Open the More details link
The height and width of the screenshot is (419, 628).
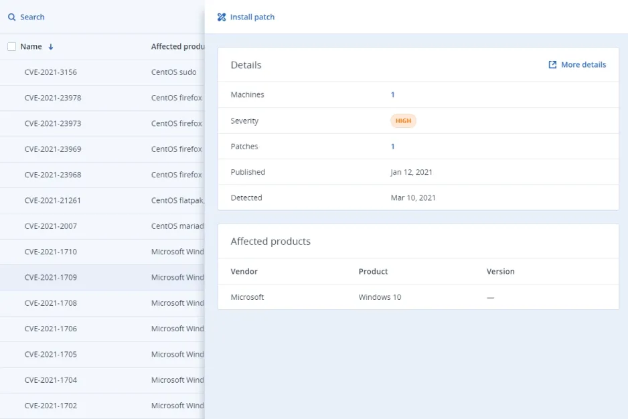pyautogui.click(x=582, y=65)
